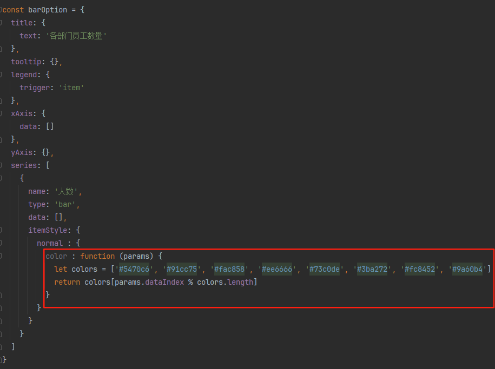Click the dataIndex property reference
495x369 pixels.
[x=164, y=282]
